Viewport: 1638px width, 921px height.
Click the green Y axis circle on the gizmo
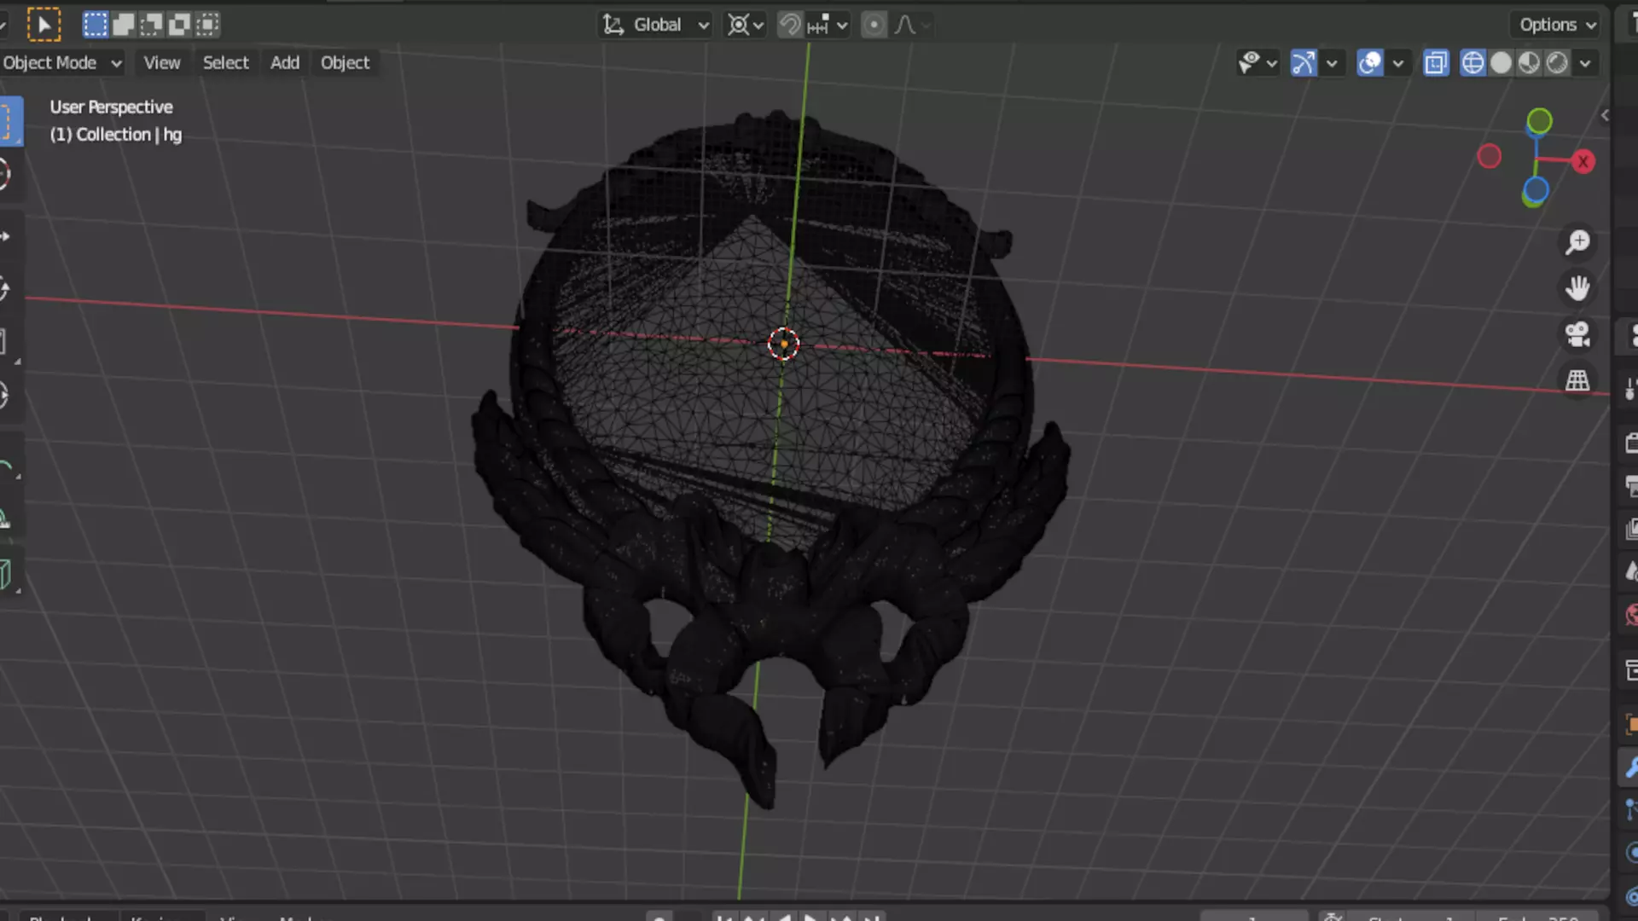pos(1539,121)
